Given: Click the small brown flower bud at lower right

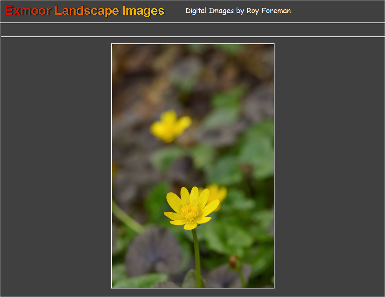Looking at the screenshot, I should point(233,262).
